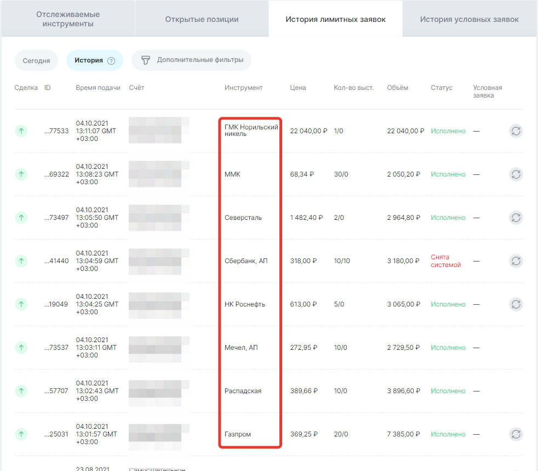Select the История filter pill
Image resolution: width=538 pixels, height=471 pixels.
click(x=95, y=60)
